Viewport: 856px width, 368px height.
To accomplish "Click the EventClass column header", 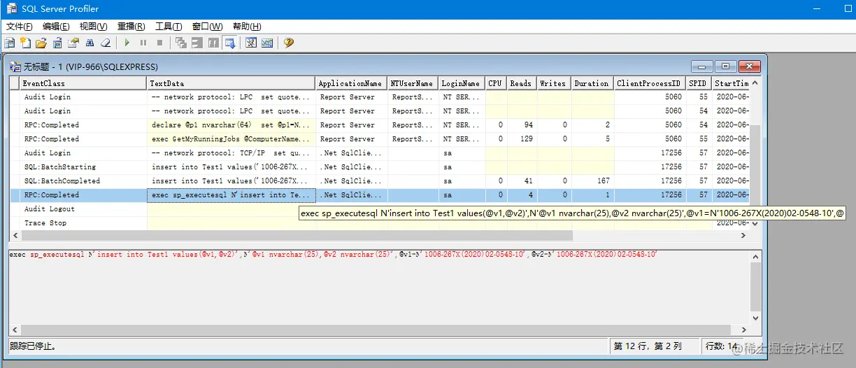I will pyautogui.click(x=83, y=83).
